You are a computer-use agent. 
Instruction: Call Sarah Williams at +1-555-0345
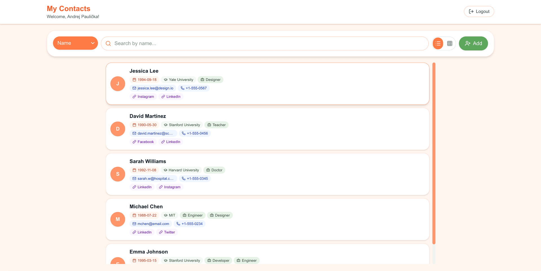[x=195, y=178]
